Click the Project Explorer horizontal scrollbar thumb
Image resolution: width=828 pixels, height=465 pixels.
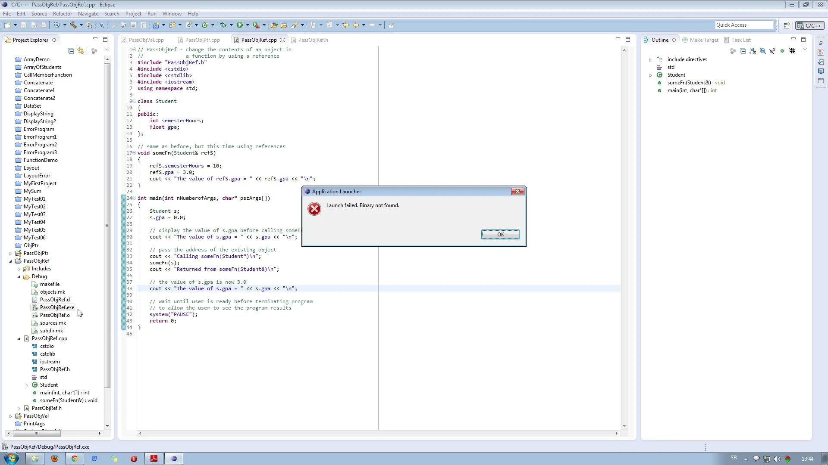click(37, 434)
